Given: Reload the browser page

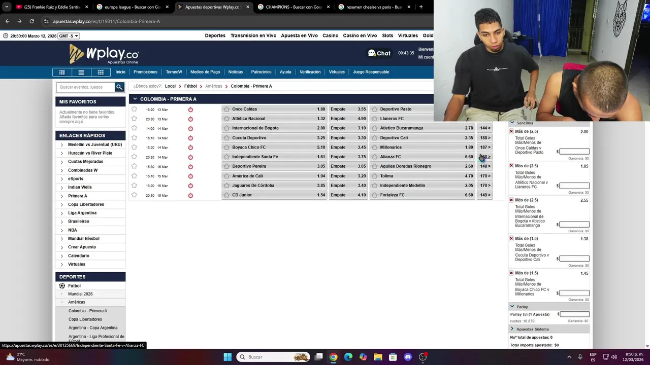Looking at the screenshot, I should [31, 21].
